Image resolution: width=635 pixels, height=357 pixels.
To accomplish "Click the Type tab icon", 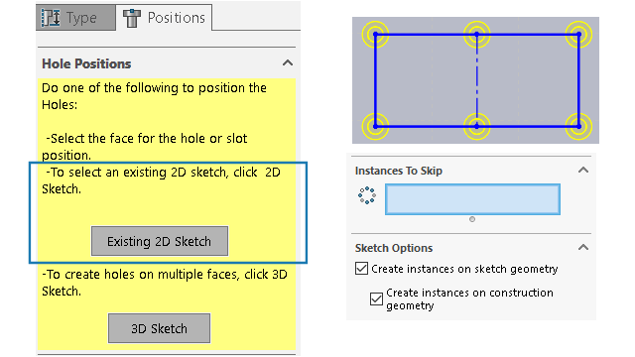I will 51,18.
